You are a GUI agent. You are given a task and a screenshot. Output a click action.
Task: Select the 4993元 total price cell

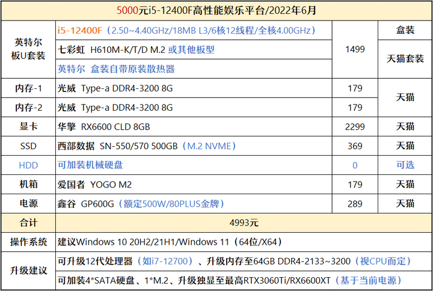244,223
